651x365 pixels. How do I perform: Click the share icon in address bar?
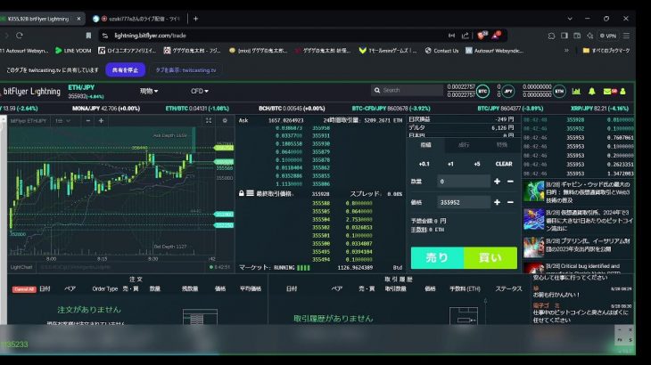click(465, 36)
